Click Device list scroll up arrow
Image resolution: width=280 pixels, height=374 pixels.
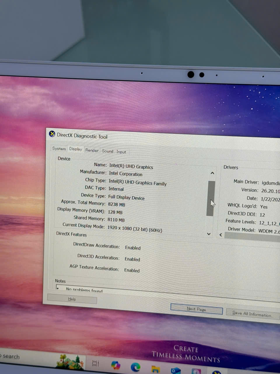(212, 173)
